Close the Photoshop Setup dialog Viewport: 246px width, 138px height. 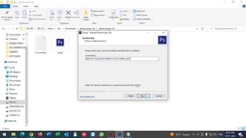[x=163, y=33]
